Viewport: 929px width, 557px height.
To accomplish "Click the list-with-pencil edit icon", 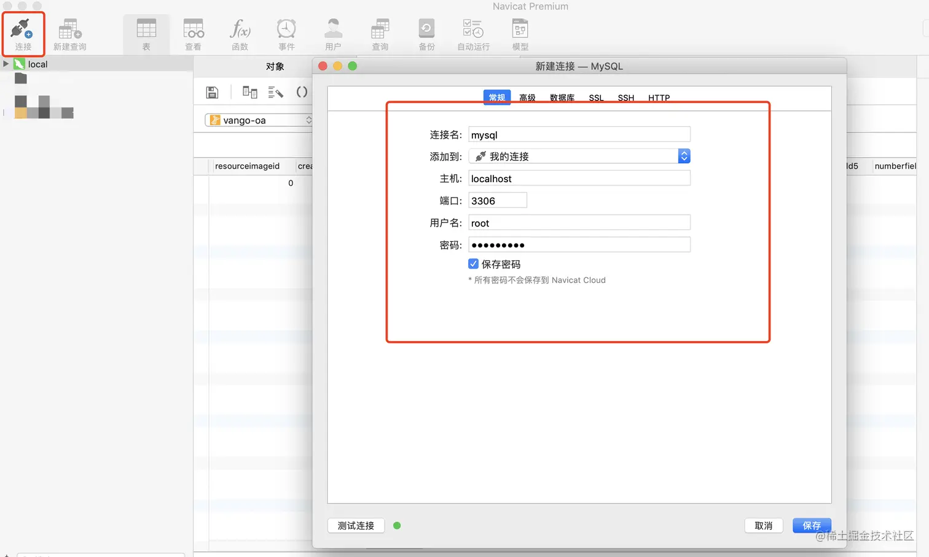I will [x=275, y=92].
